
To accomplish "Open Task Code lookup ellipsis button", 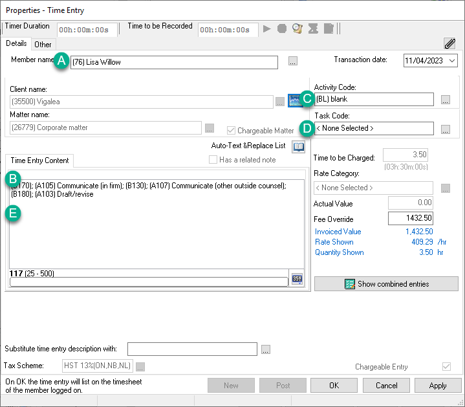I will [x=446, y=129].
